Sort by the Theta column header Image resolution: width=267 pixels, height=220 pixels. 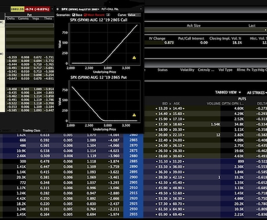click(48, 19)
